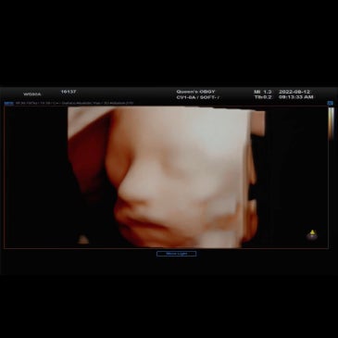Image resolution: width=338 pixels, height=338 pixels.
Task: Select the CV1-8A / SOFT probe preset text
Action: (197, 97)
